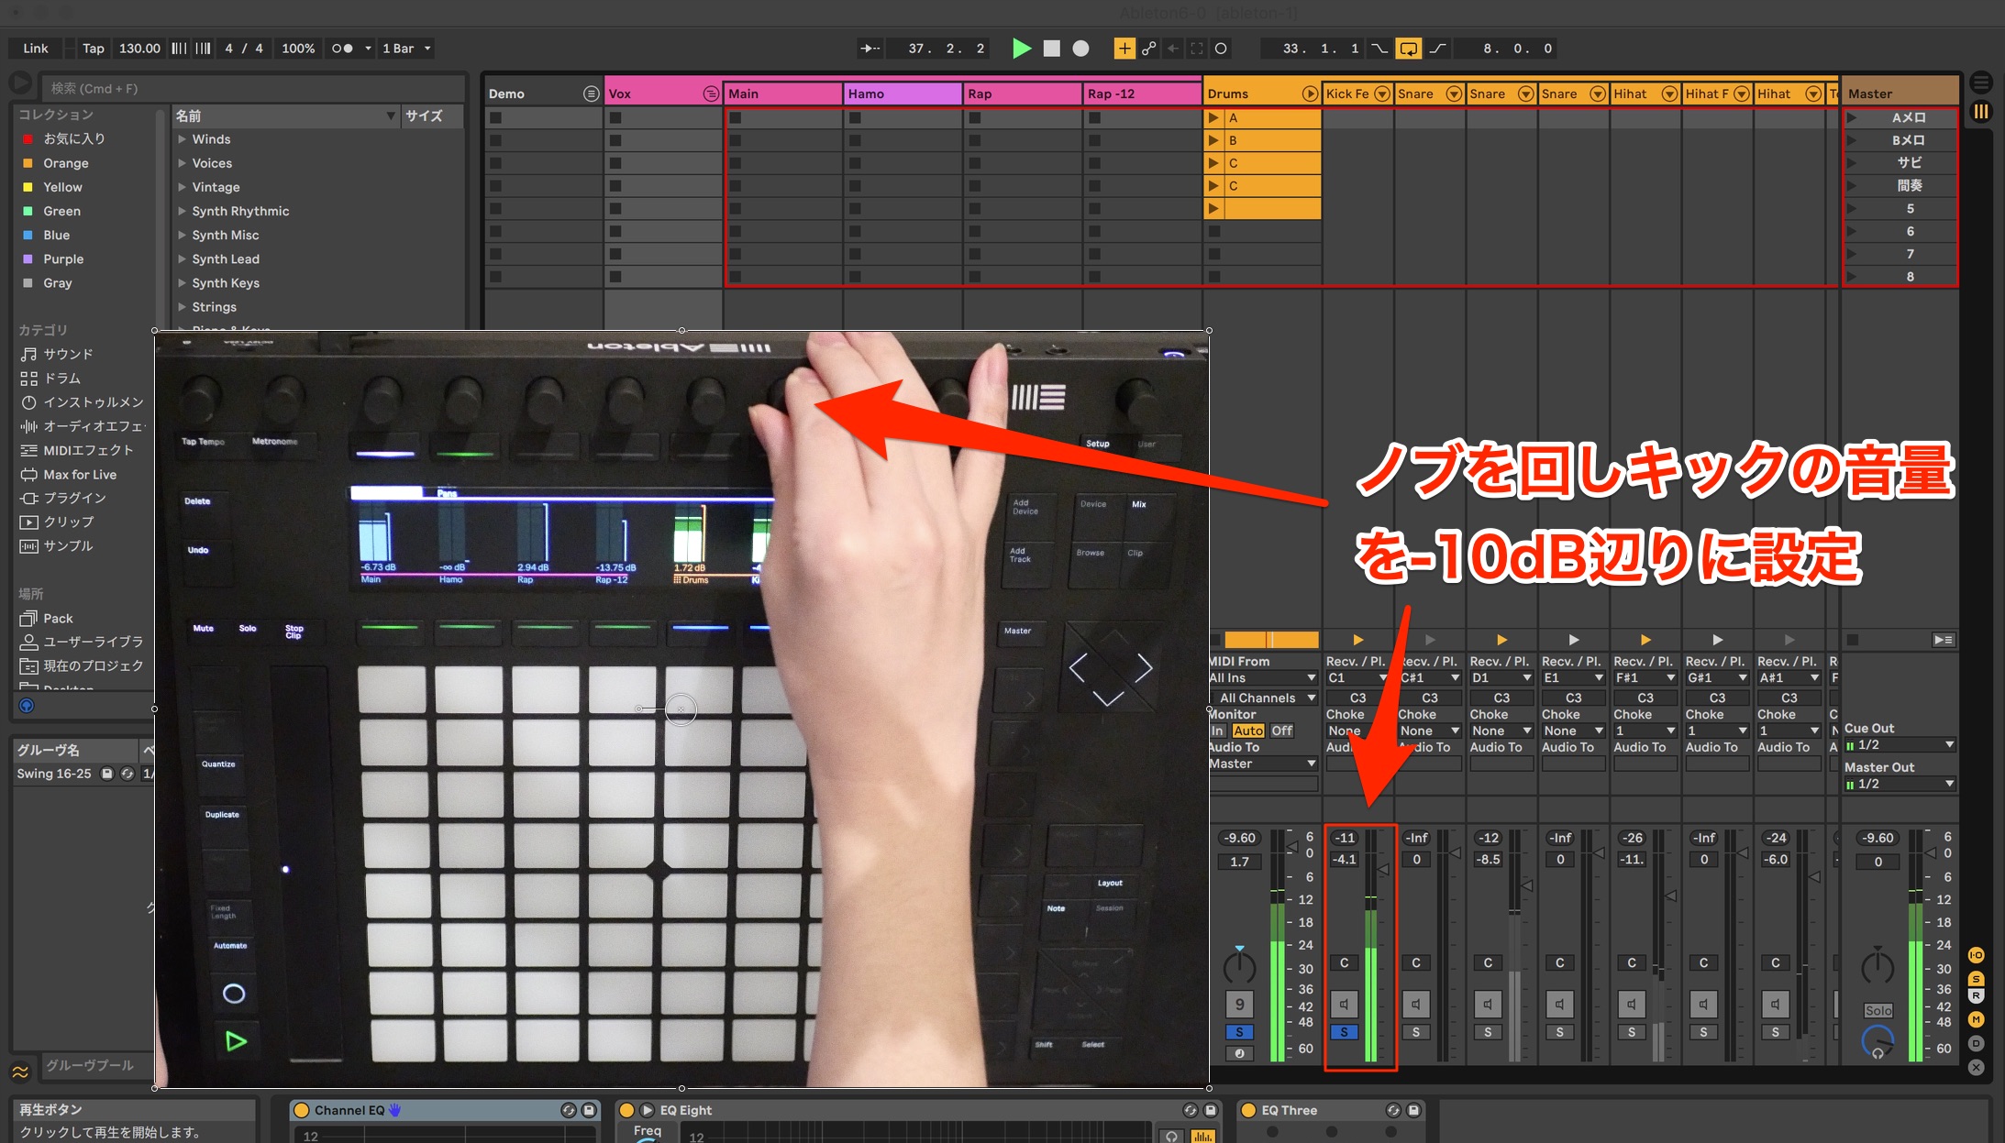The height and width of the screenshot is (1143, 2005).
Task: Toggle the Punch-In switch icon
Action: 1379,49
